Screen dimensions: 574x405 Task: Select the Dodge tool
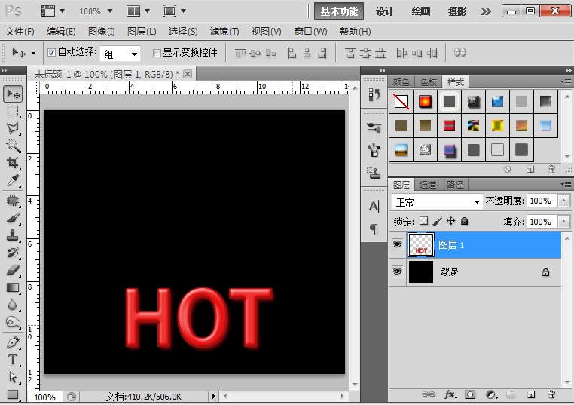pos(13,322)
